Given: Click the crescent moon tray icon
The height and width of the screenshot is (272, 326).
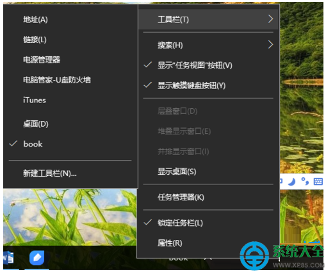Looking at the screenshot, I should click(x=292, y=182).
